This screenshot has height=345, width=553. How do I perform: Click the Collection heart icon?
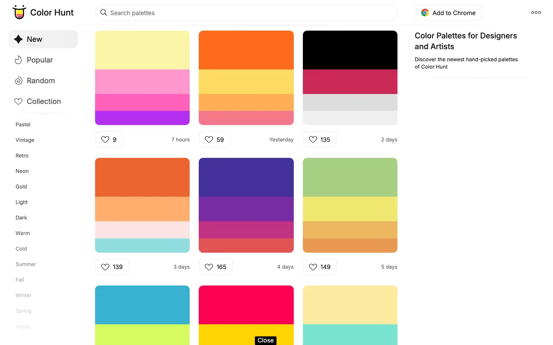click(x=18, y=101)
